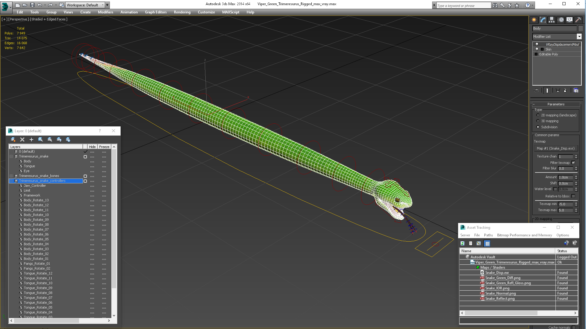Toggle Relative to bbox checkbox

(573, 196)
